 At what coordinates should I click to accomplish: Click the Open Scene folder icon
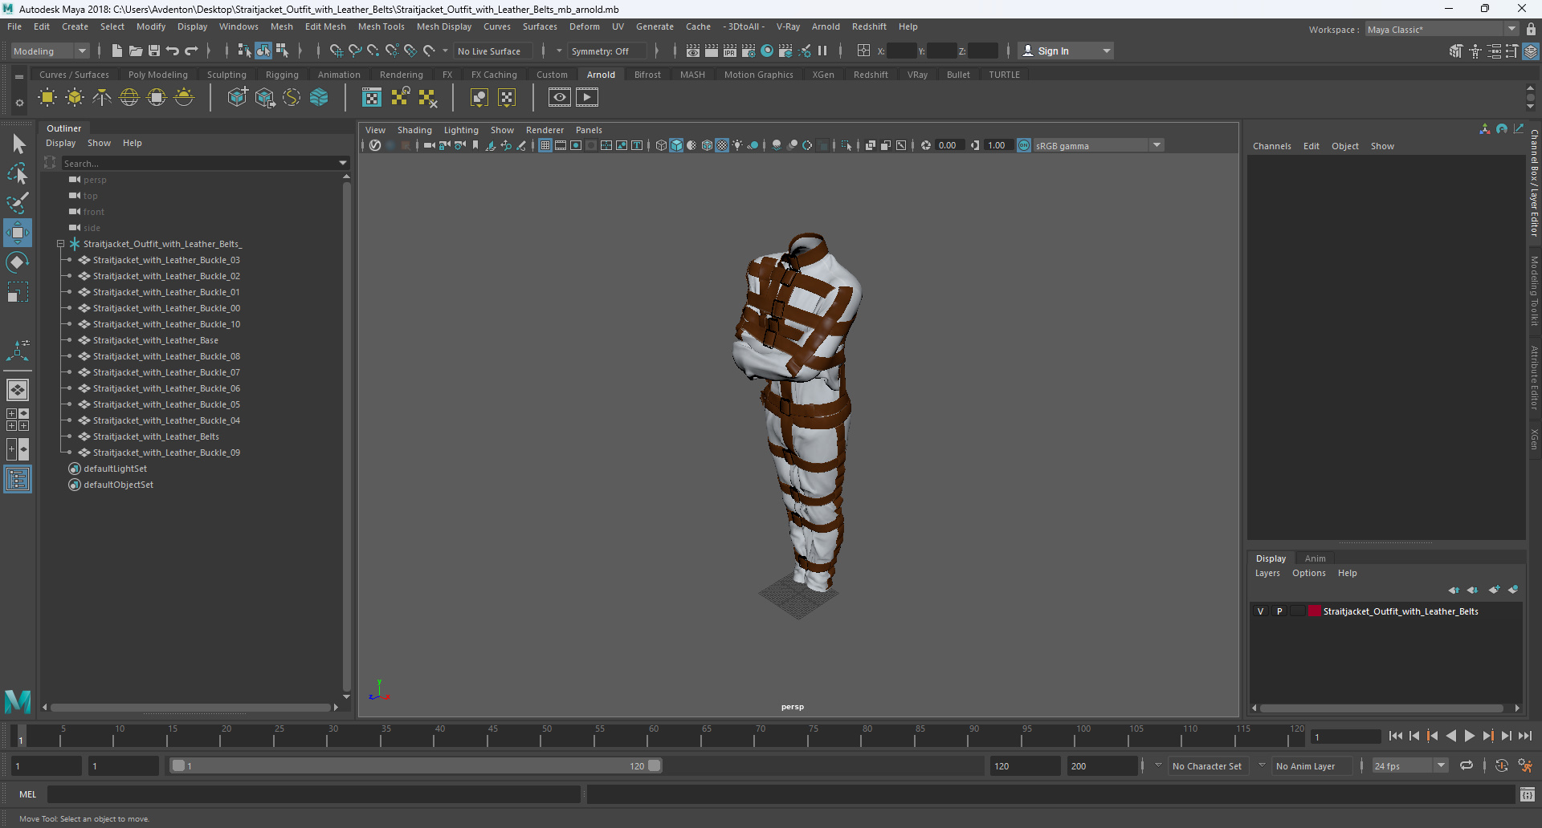pyautogui.click(x=135, y=51)
